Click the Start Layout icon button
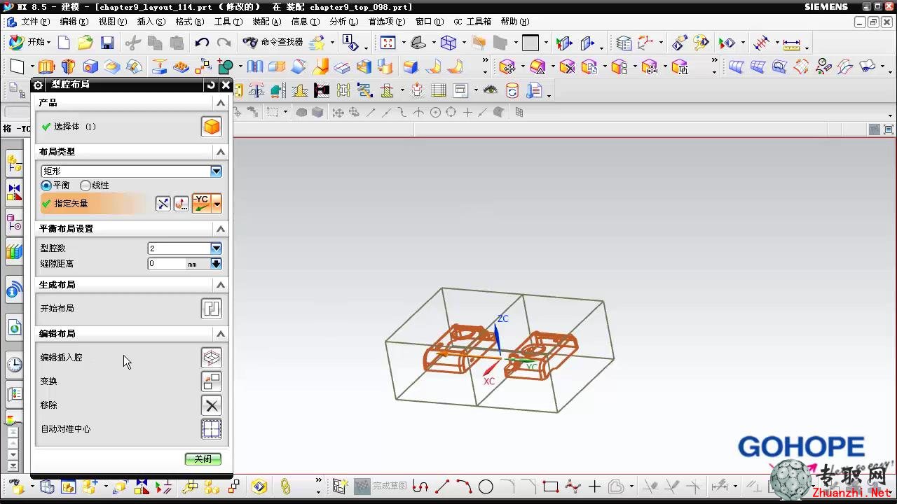 point(212,309)
